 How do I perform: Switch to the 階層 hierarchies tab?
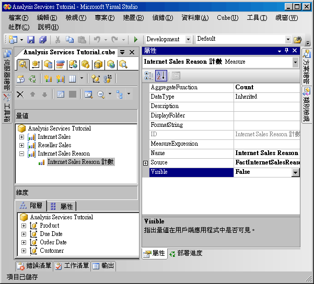coord(31,206)
